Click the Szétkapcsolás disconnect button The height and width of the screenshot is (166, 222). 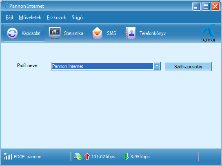point(188,66)
